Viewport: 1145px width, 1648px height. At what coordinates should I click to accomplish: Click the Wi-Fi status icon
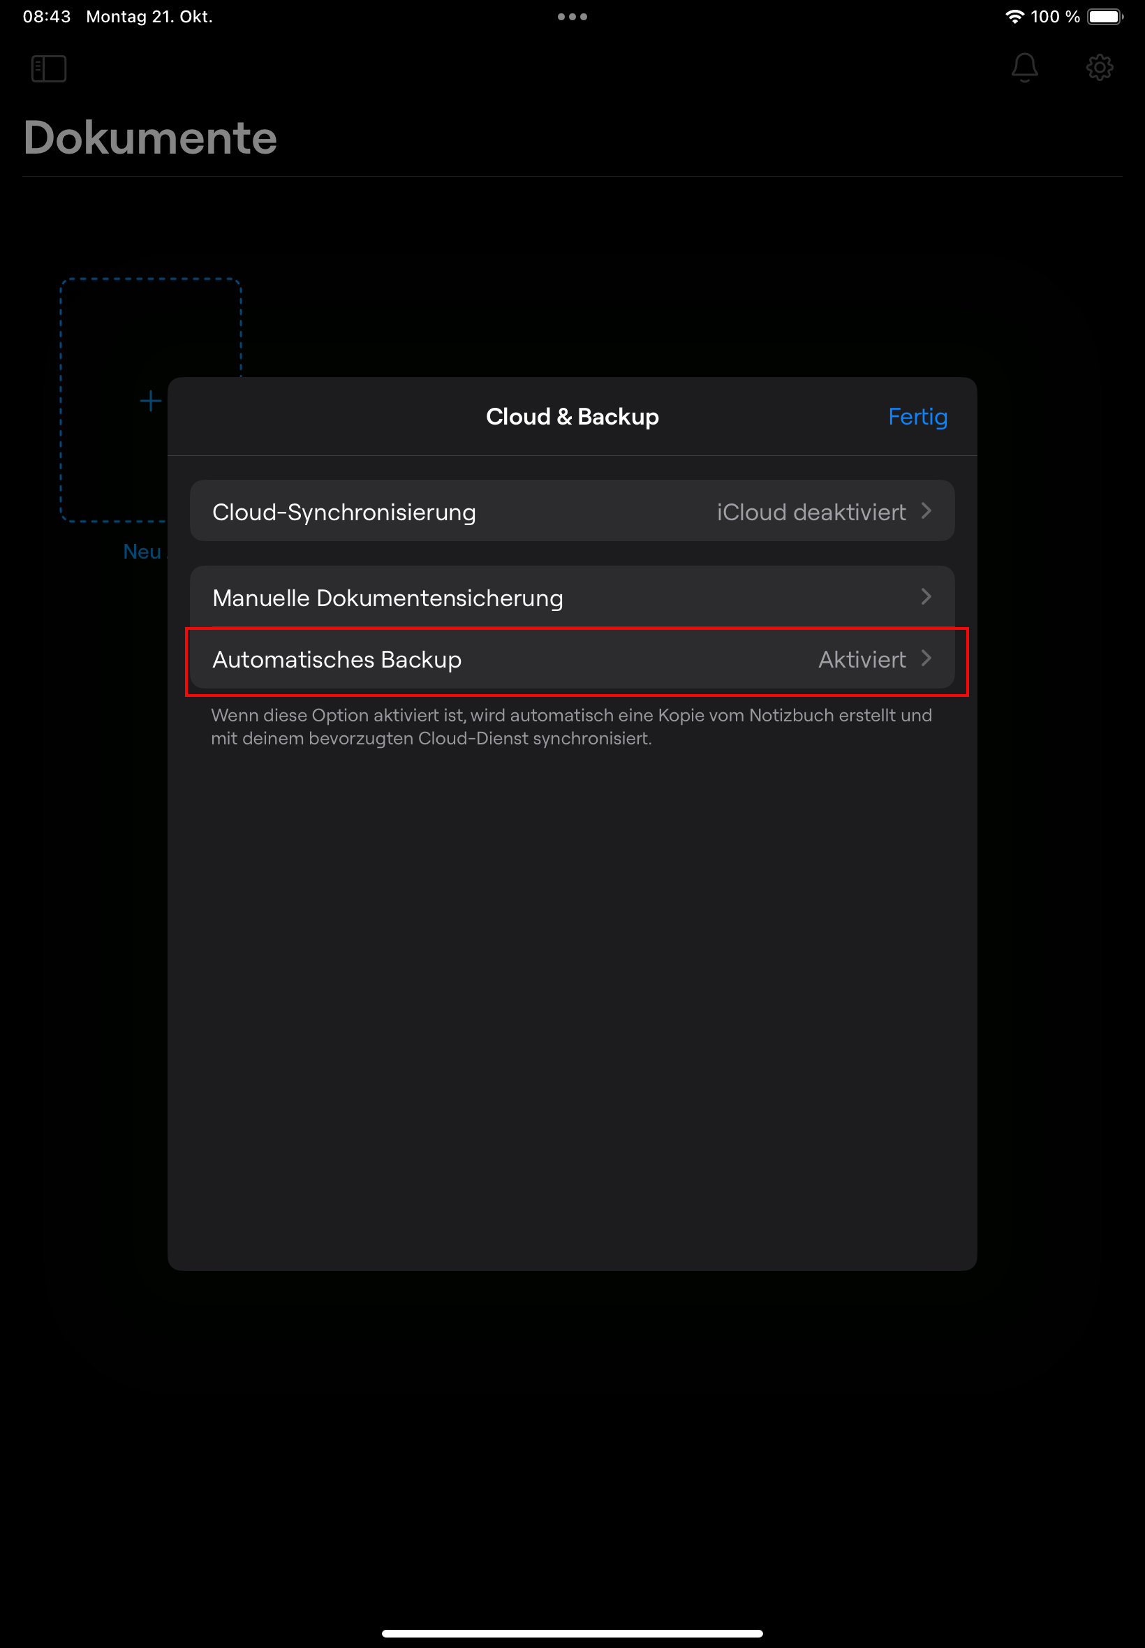1014,17
